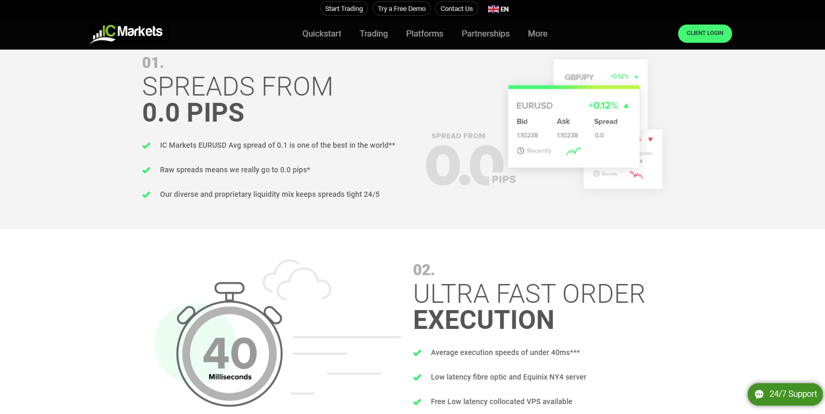Open the Trading menu

pos(374,33)
